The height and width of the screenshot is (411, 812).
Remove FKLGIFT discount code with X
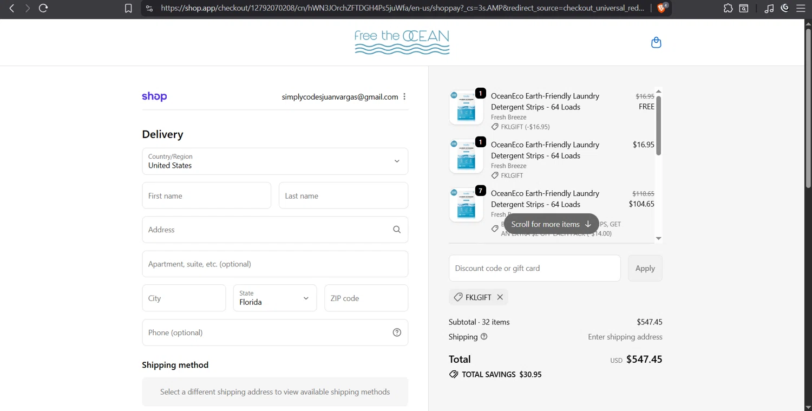coord(500,297)
